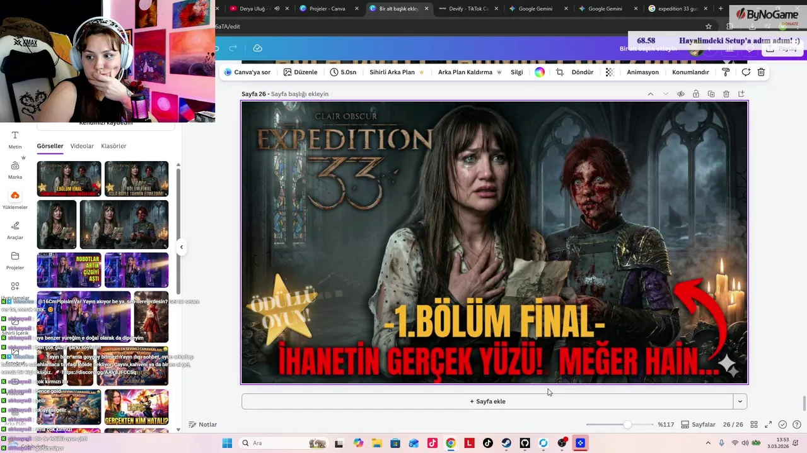Switch to the Görseller tab
This screenshot has width=807, height=453.
pos(50,146)
